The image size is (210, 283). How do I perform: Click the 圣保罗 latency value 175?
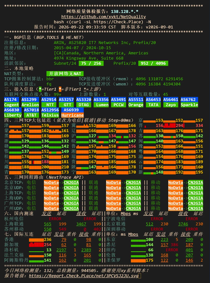point(150,260)
